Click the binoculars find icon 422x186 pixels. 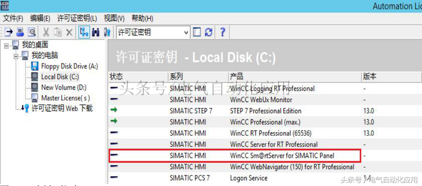[96, 32]
